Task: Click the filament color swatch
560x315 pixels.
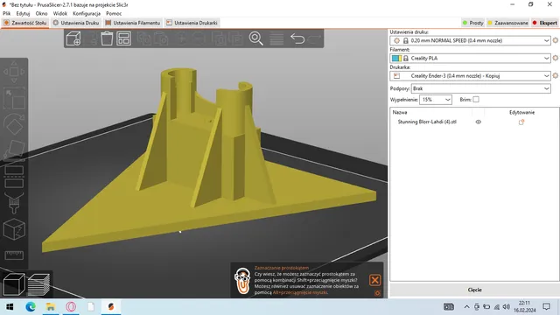Action: pyautogui.click(x=396, y=58)
